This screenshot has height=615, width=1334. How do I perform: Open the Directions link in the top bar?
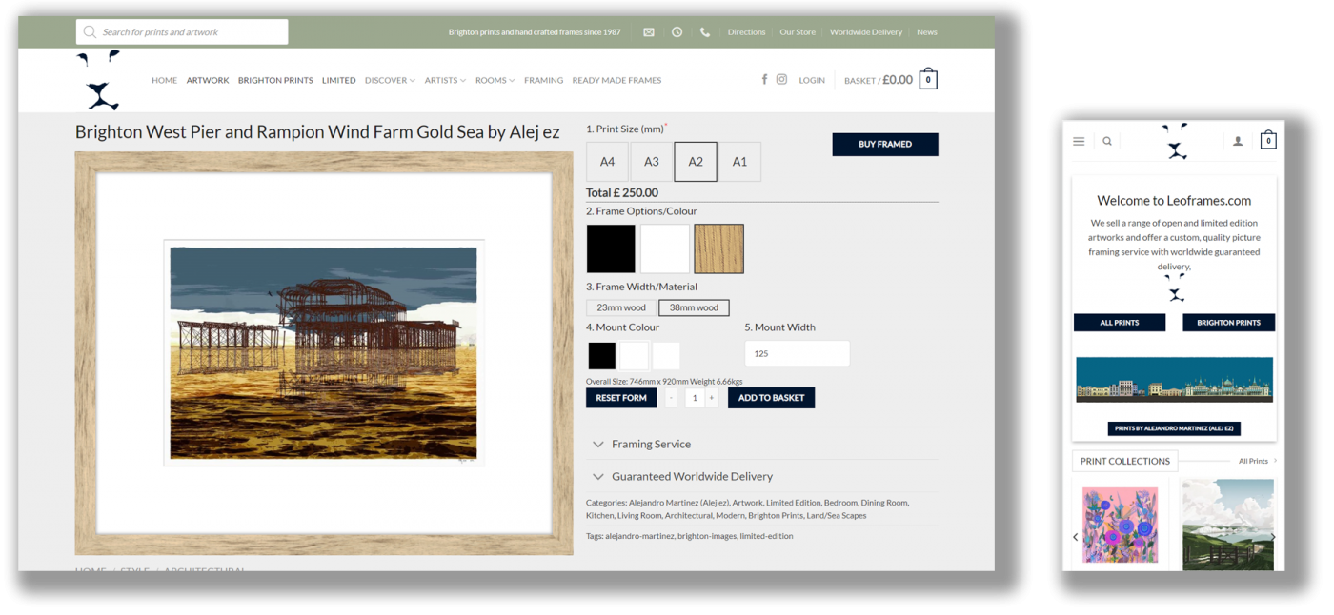[x=746, y=32]
